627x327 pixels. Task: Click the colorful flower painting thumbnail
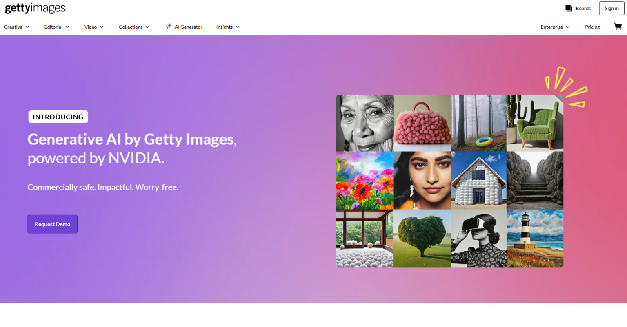pos(365,181)
